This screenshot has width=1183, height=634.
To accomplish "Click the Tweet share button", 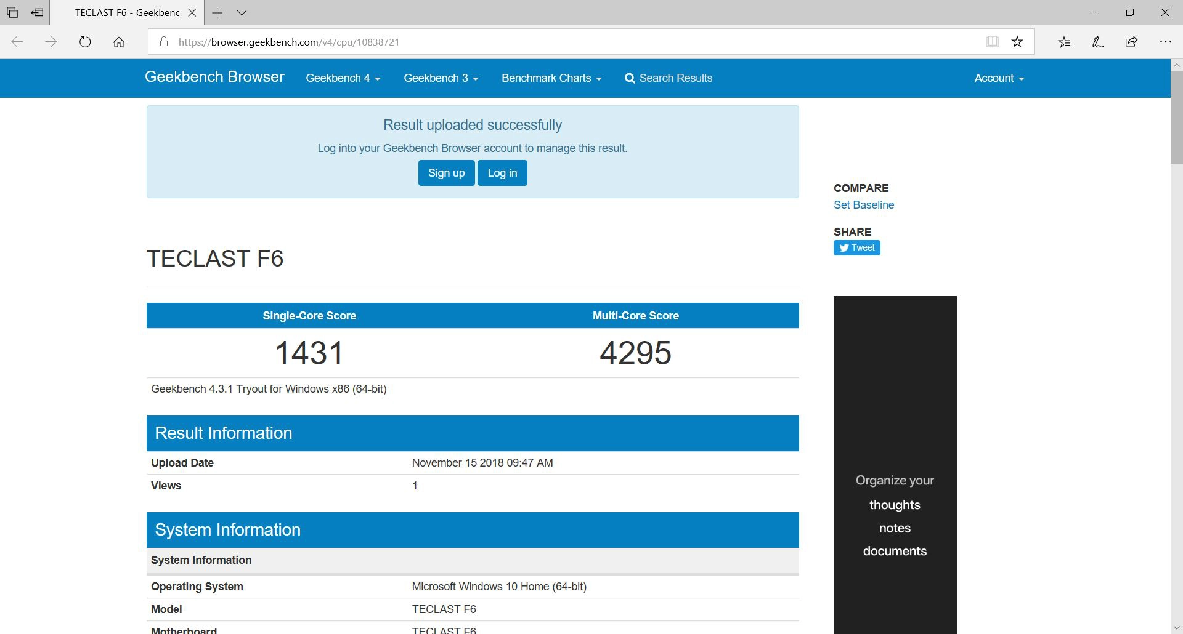I will pyautogui.click(x=857, y=247).
